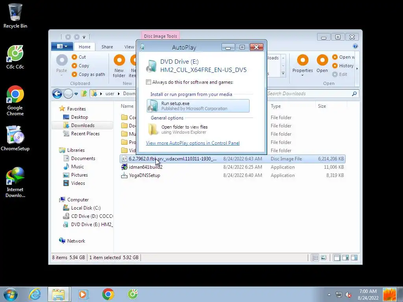Viewport: 403px width, 302px height.
Task: Open Cốc Cốc from the taskbar
Action: tap(133, 294)
